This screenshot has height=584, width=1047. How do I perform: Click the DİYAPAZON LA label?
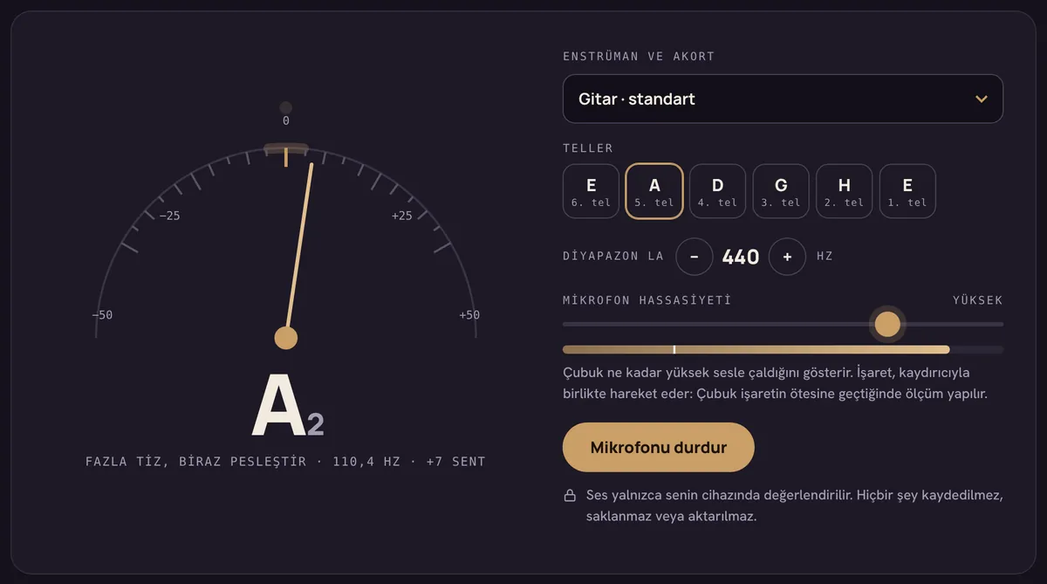click(613, 257)
